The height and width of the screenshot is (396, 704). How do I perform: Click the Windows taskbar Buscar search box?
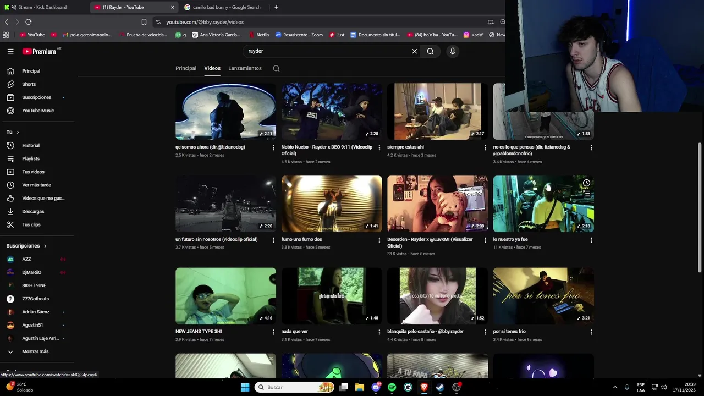[x=294, y=387]
